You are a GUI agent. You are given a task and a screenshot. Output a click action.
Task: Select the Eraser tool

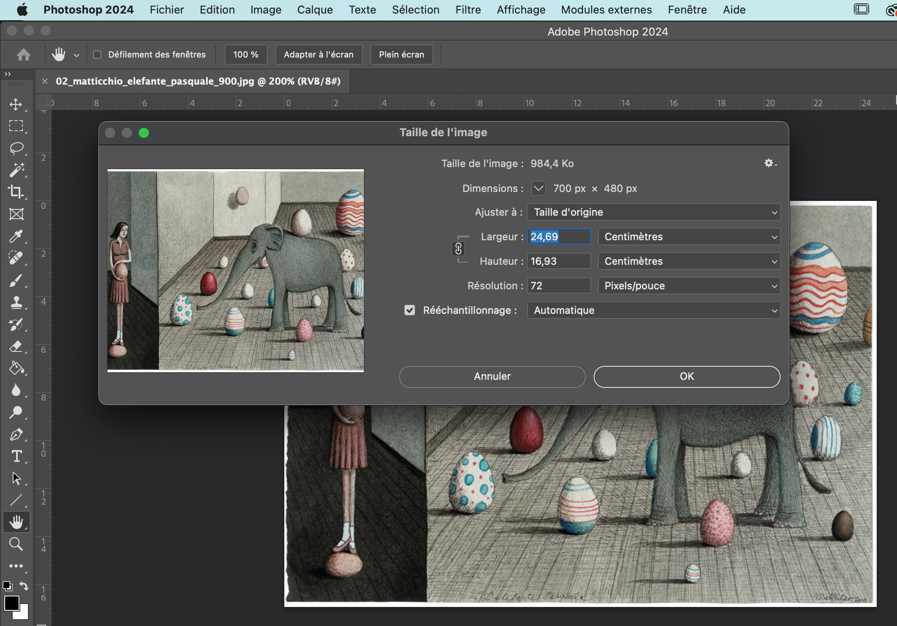point(16,346)
